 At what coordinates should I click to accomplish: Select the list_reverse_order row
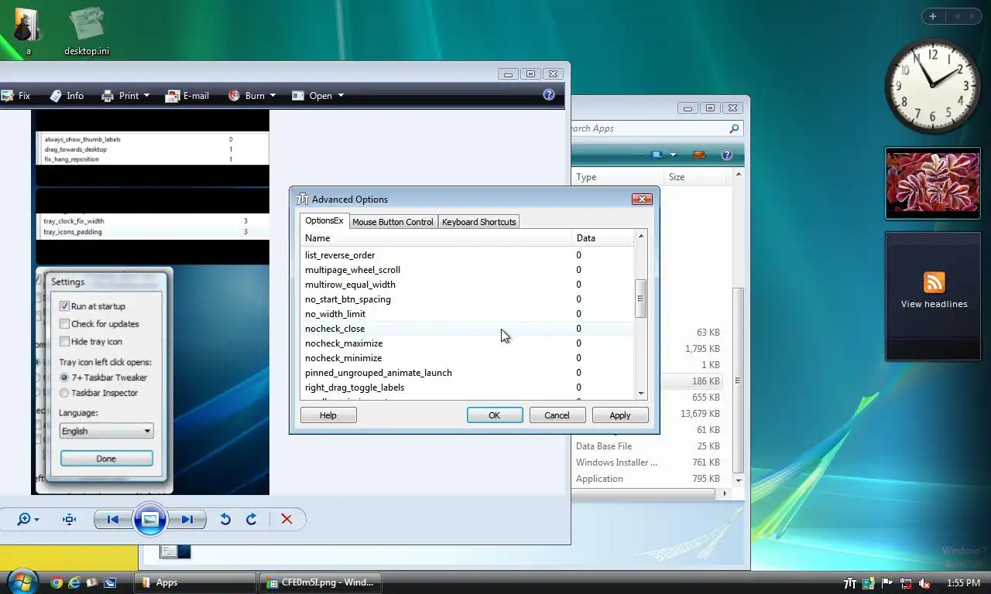[468, 255]
